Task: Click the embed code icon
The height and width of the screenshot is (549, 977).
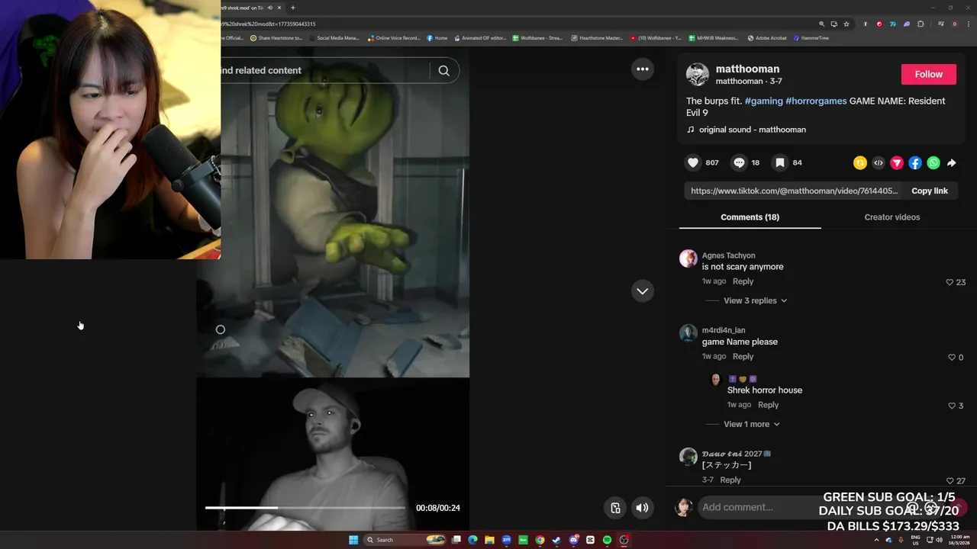Action: [879, 162]
